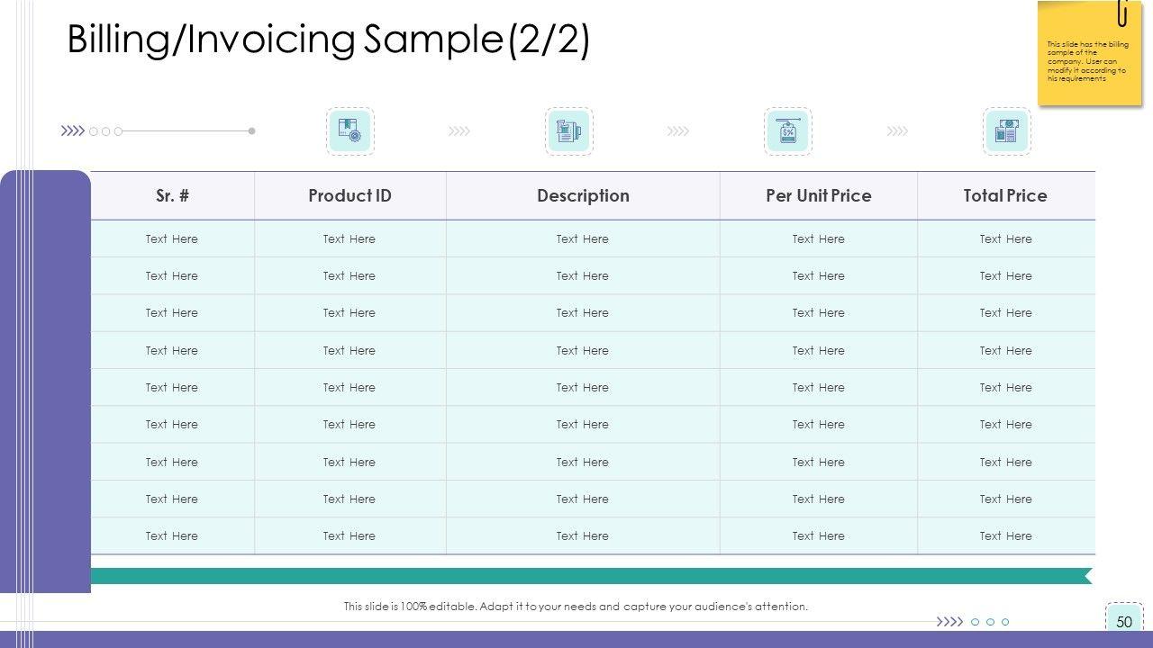Click the purple chevron arrows beside title circles
The height and width of the screenshot is (648, 1153).
(72, 131)
